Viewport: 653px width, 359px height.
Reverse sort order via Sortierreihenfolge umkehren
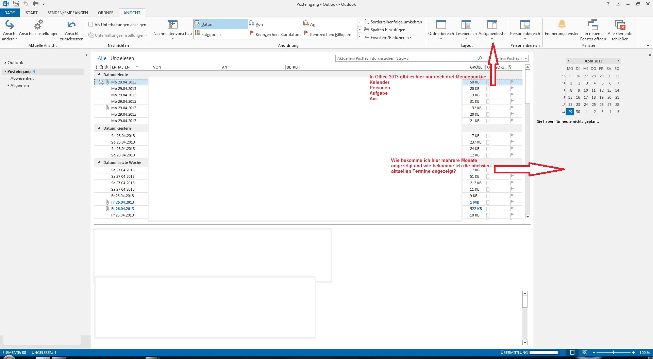[x=393, y=22]
